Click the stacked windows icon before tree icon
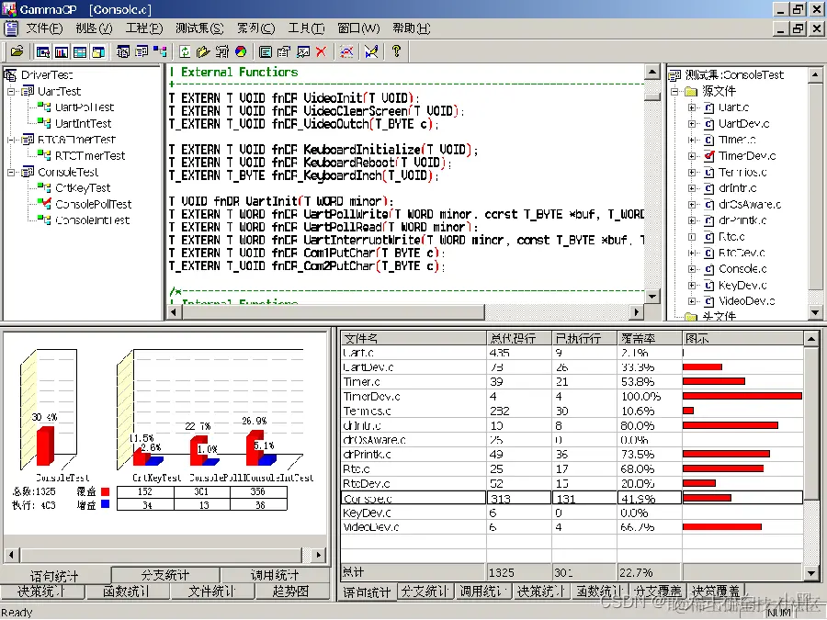827x620 pixels. 142,51
